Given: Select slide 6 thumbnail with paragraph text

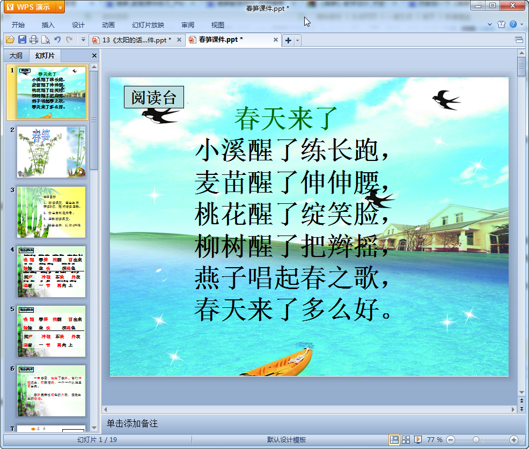Looking at the screenshot, I should tap(51, 391).
